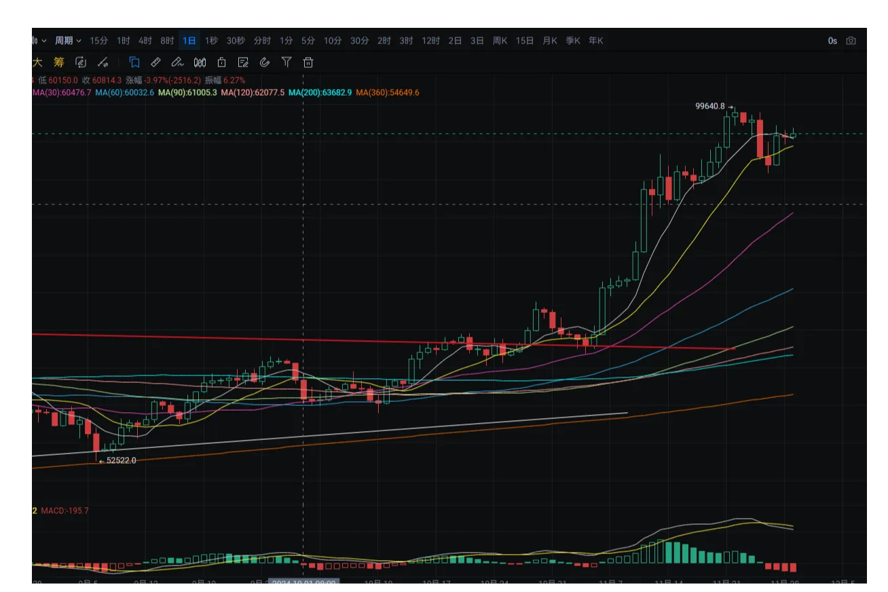
Task: Click the trend line settings icon
Action: (x=103, y=62)
